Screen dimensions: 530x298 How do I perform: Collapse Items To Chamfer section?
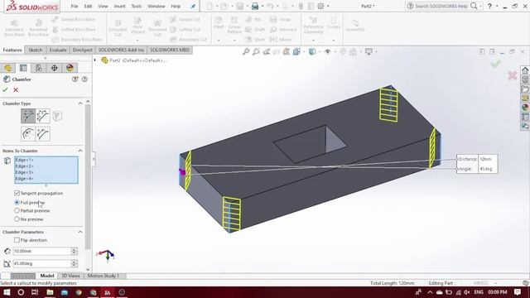click(80, 151)
